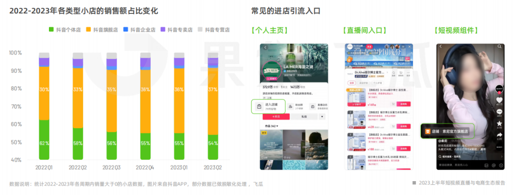Tap the search icon on the short video
The image size is (518, 195).
click(499, 46)
